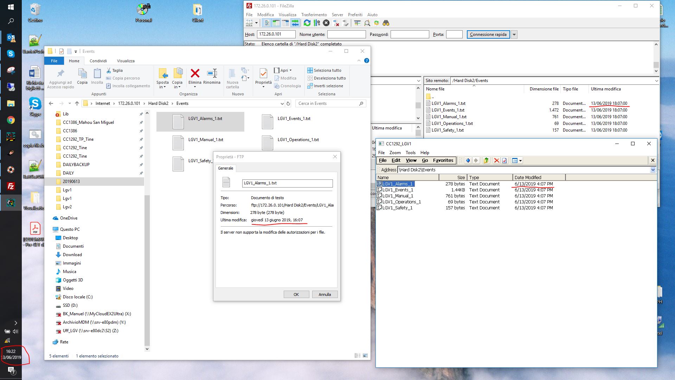Click Annulla in Proprietà dialog

click(324, 294)
